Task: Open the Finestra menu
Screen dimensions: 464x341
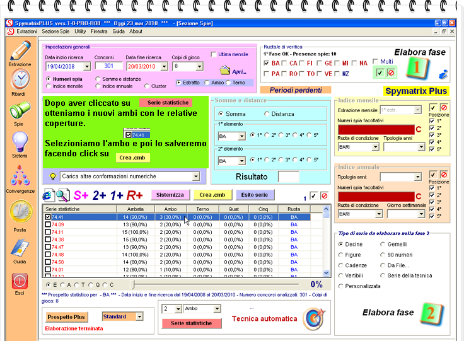Action: coord(99,31)
